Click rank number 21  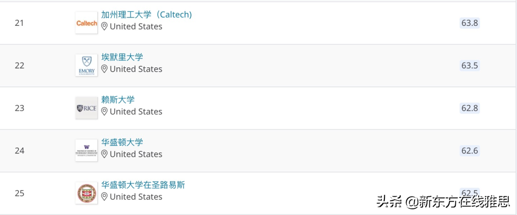(x=19, y=23)
